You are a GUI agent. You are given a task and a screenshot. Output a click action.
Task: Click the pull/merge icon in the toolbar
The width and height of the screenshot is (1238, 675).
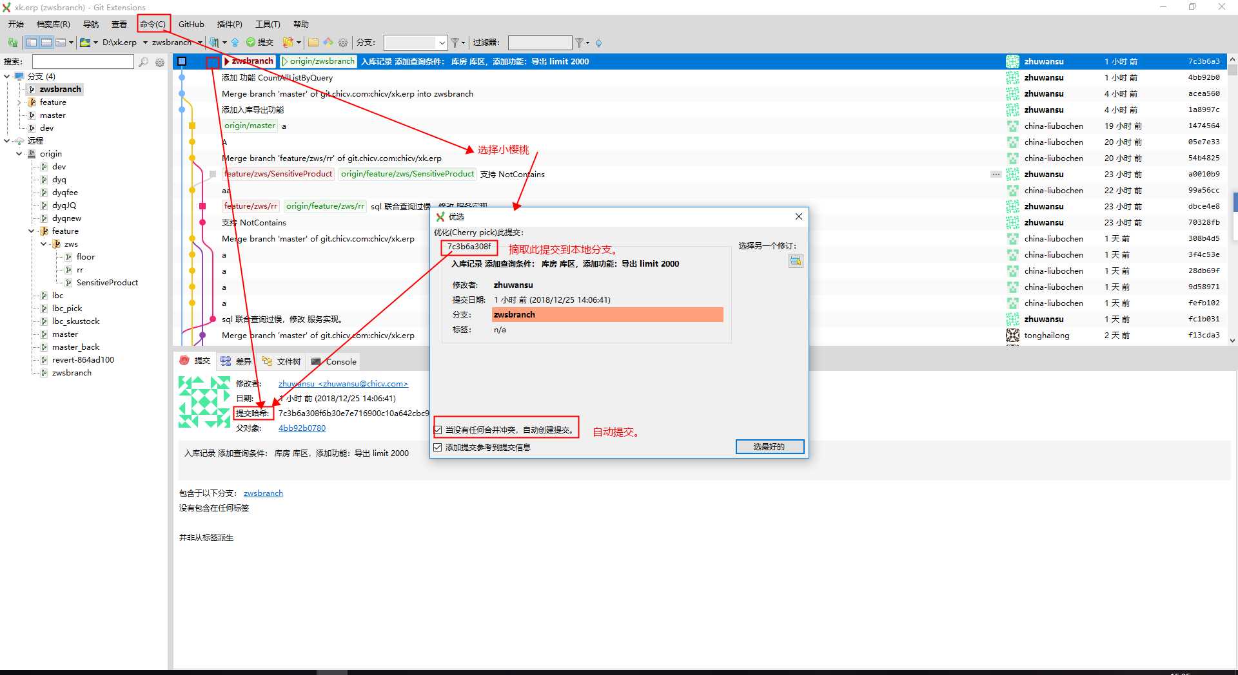pos(214,43)
